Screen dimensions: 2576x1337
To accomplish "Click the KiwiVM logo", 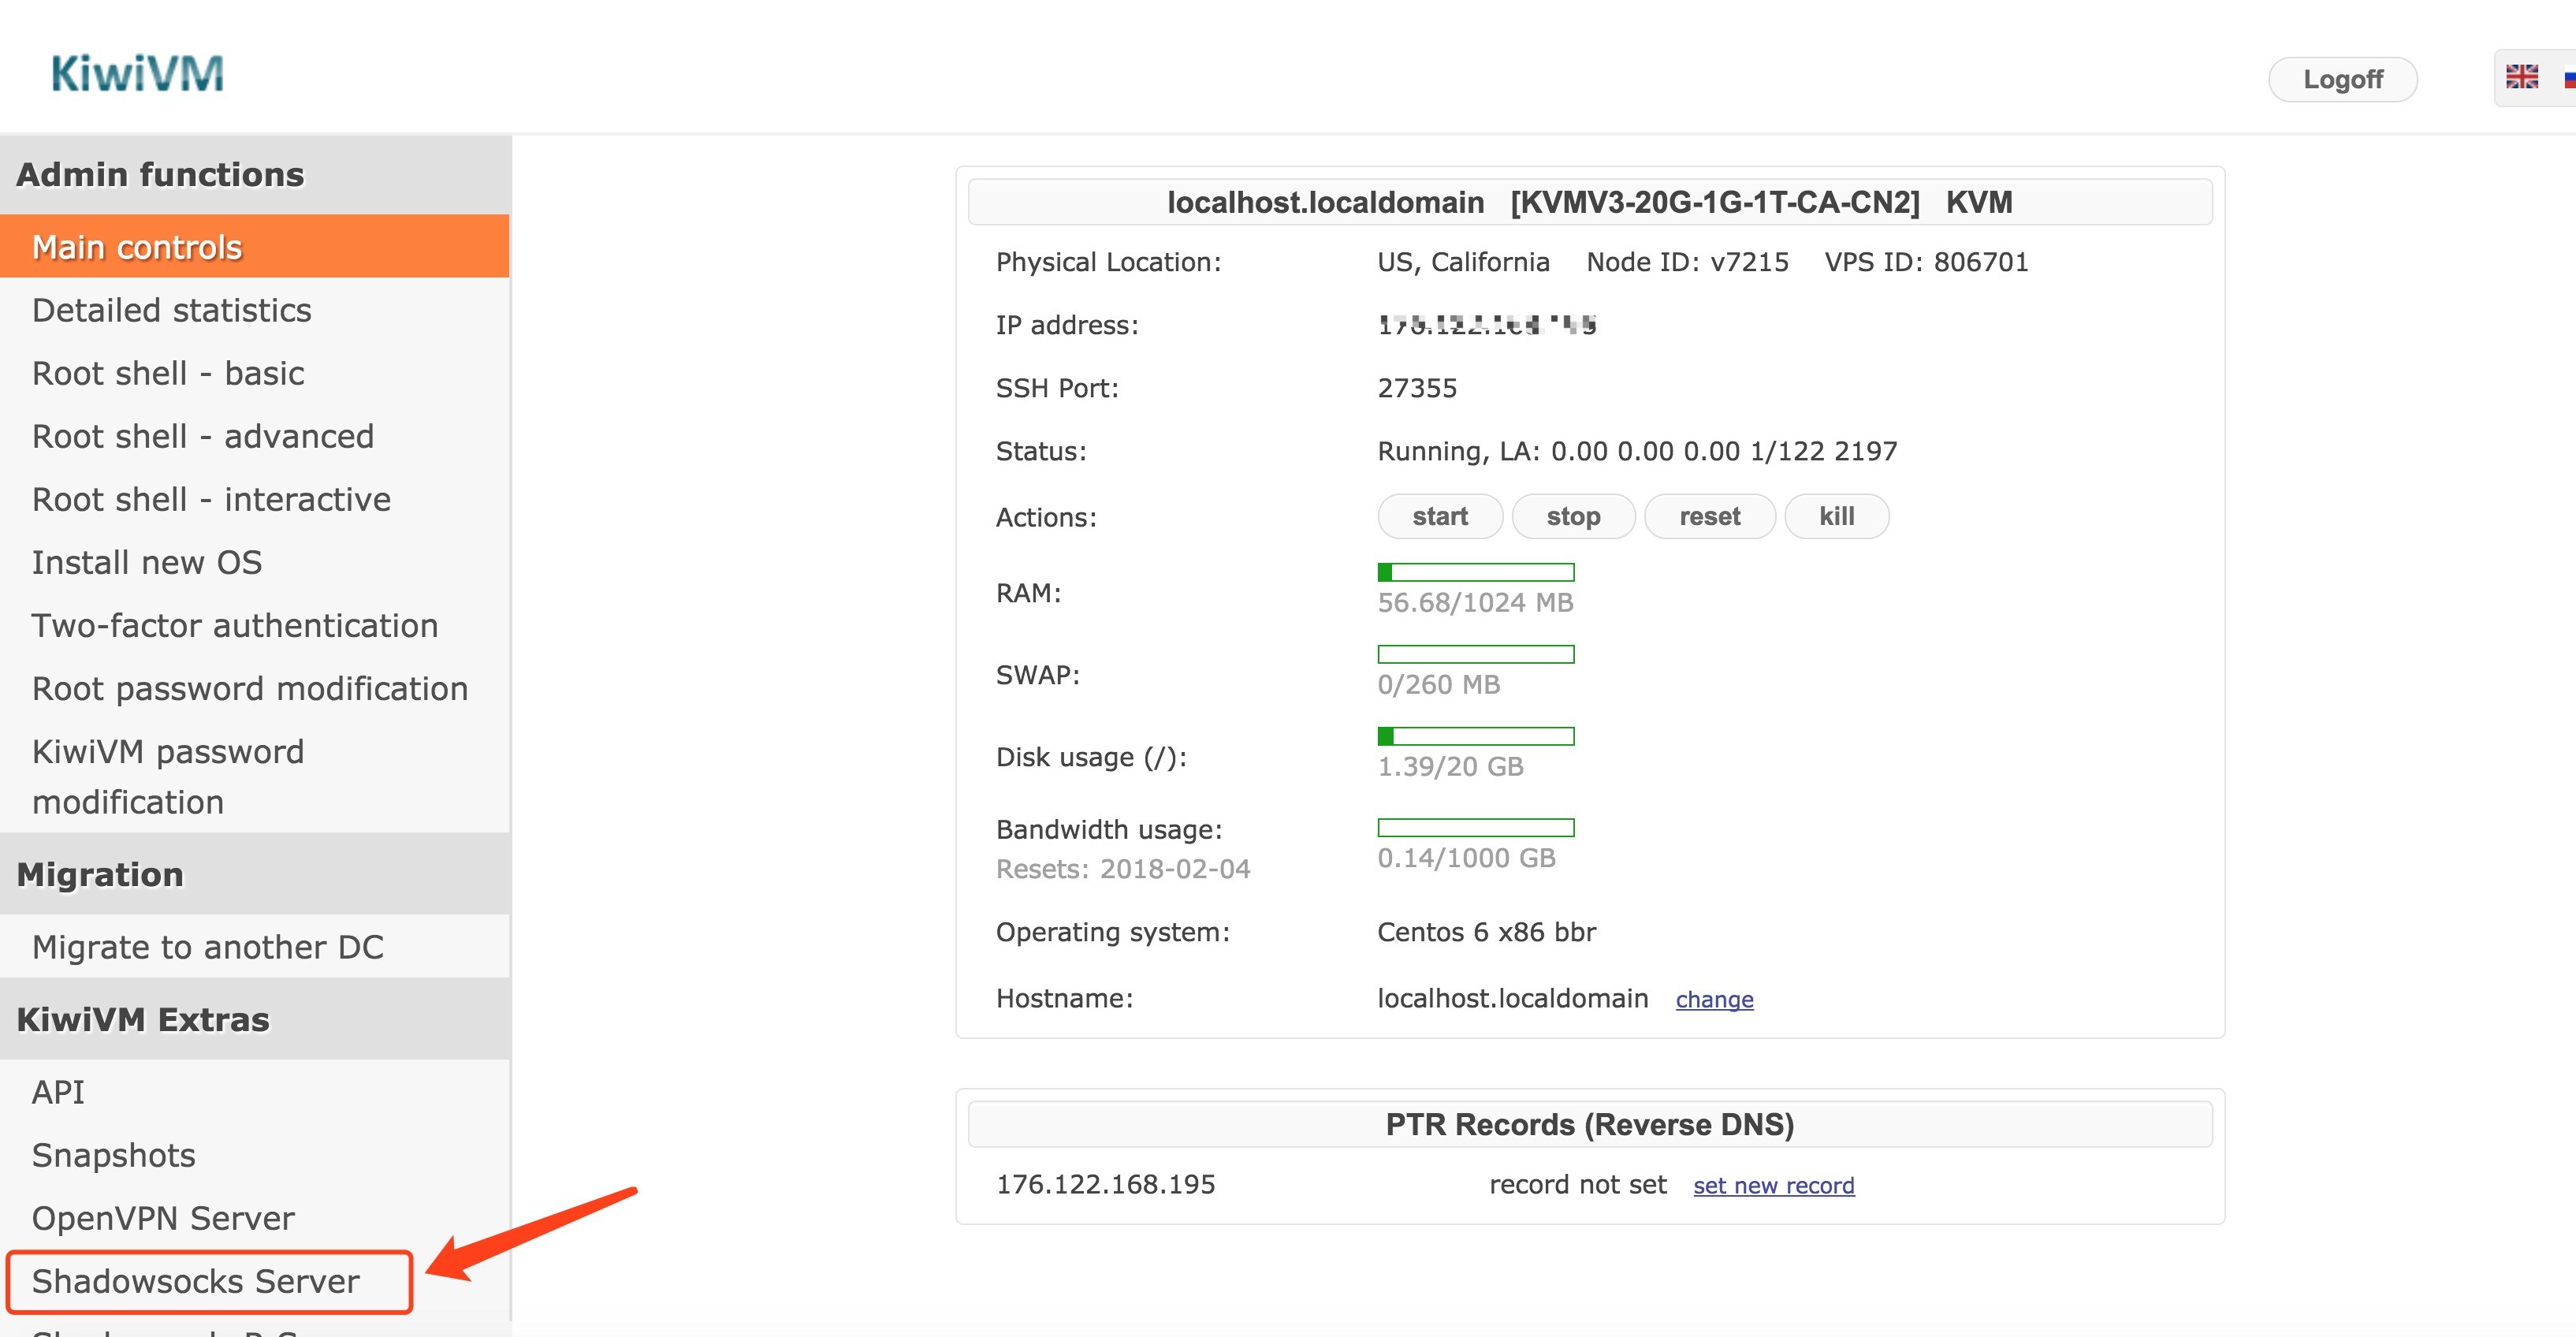I will (137, 74).
